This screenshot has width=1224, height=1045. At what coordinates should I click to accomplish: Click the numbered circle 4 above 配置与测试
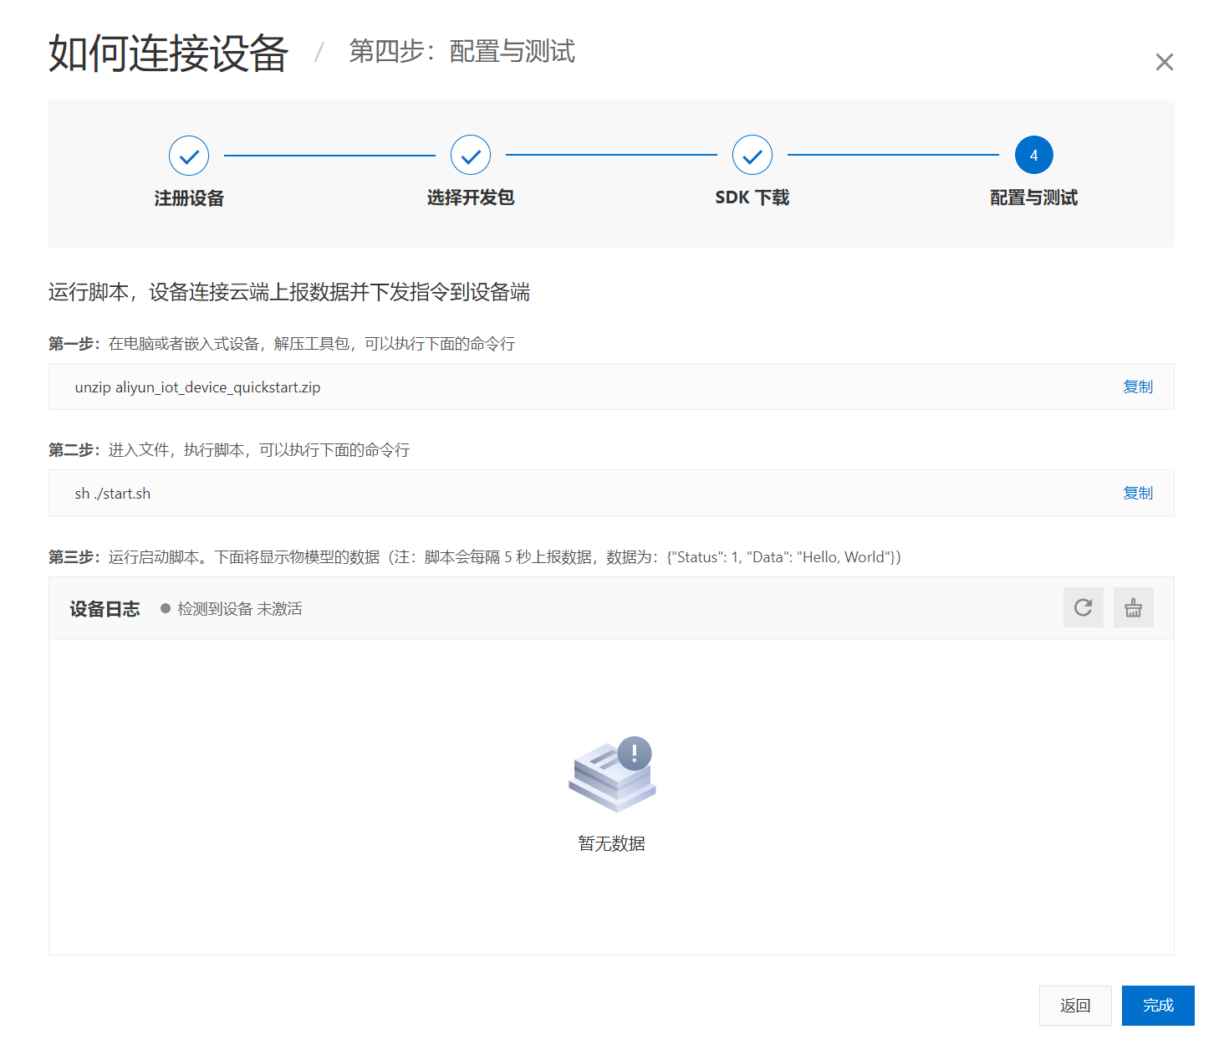(x=1033, y=155)
